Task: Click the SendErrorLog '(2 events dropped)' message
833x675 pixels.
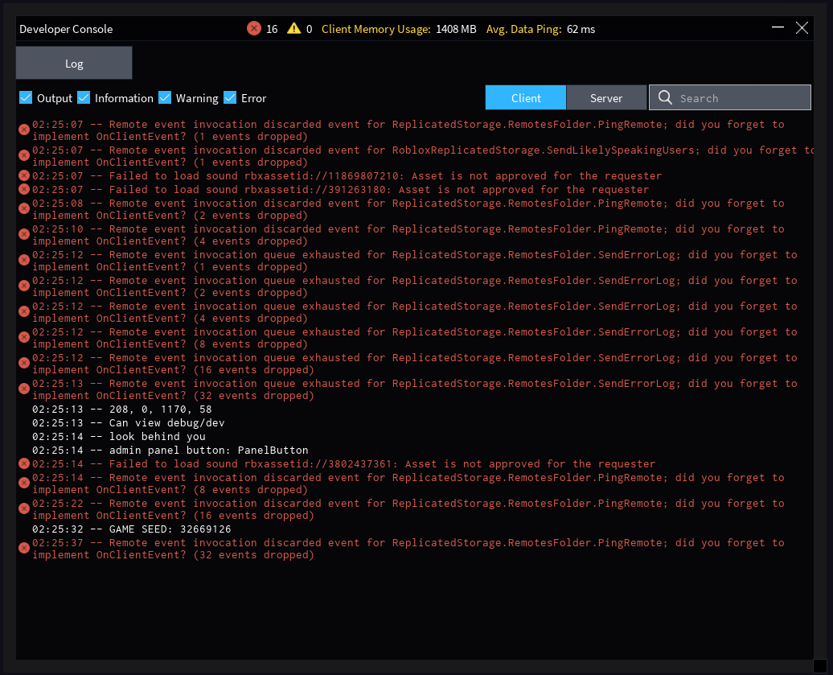Action: (414, 286)
